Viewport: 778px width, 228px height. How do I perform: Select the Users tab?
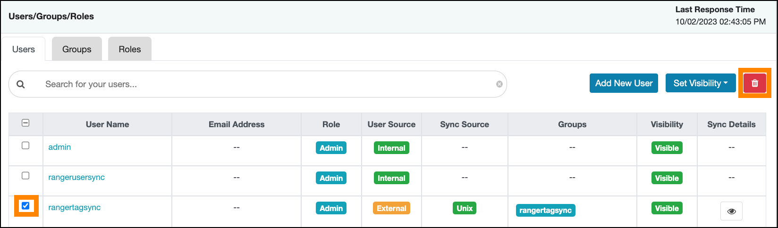pyautogui.click(x=24, y=49)
